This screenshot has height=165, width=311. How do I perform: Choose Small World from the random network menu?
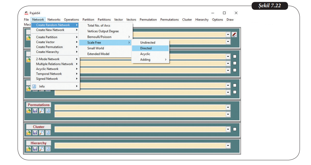coord(95,48)
